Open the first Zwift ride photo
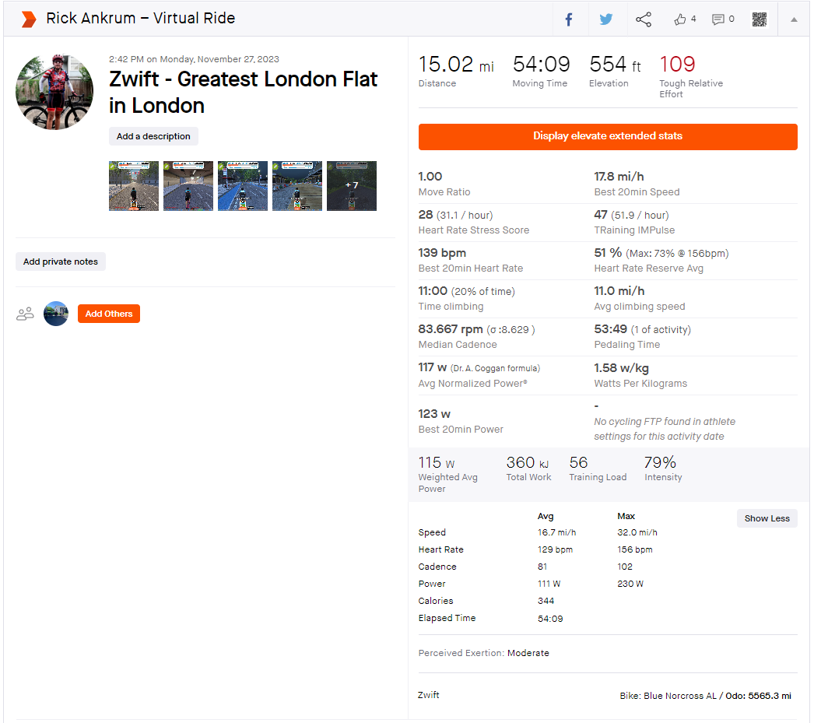 coord(134,186)
